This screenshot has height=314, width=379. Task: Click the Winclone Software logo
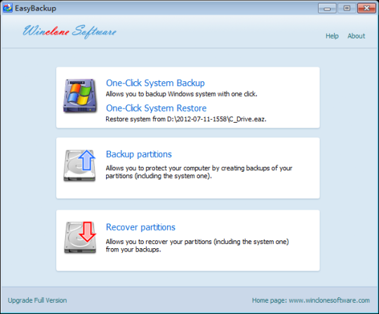69,32
